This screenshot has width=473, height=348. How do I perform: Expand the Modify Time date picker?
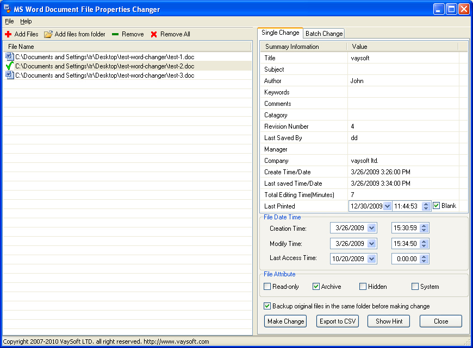click(x=372, y=244)
